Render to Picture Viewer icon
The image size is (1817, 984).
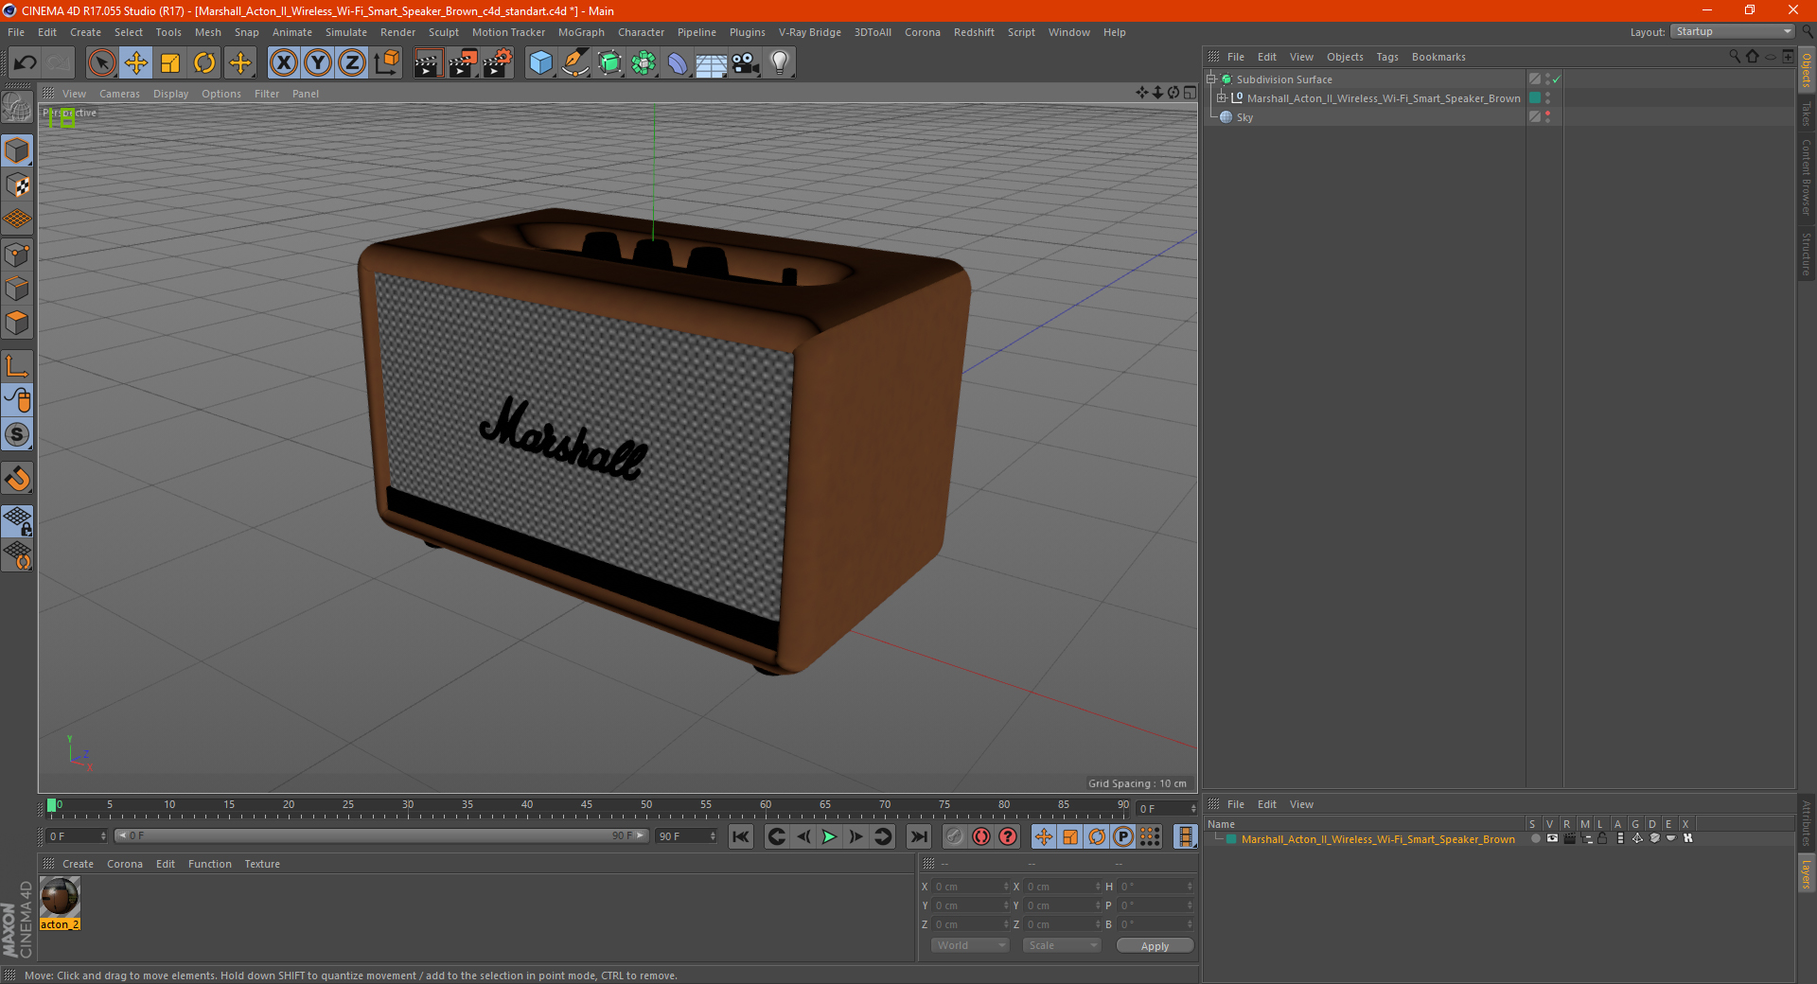(x=463, y=63)
